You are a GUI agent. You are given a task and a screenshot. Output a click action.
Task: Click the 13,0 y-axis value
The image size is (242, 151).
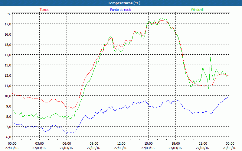[8, 65]
